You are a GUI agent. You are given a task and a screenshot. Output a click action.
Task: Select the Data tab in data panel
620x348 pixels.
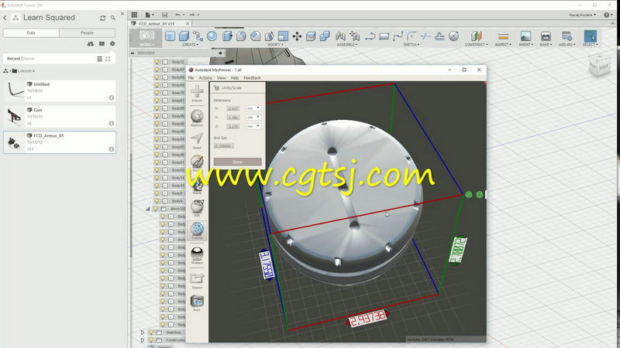click(31, 32)
